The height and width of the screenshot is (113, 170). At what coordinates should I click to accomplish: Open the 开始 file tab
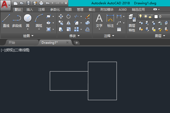click(x=21, y=42)
